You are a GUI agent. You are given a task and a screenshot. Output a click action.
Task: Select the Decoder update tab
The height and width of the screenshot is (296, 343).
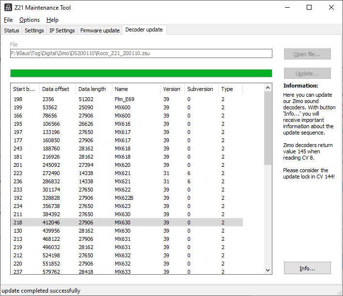pos(144,30)
